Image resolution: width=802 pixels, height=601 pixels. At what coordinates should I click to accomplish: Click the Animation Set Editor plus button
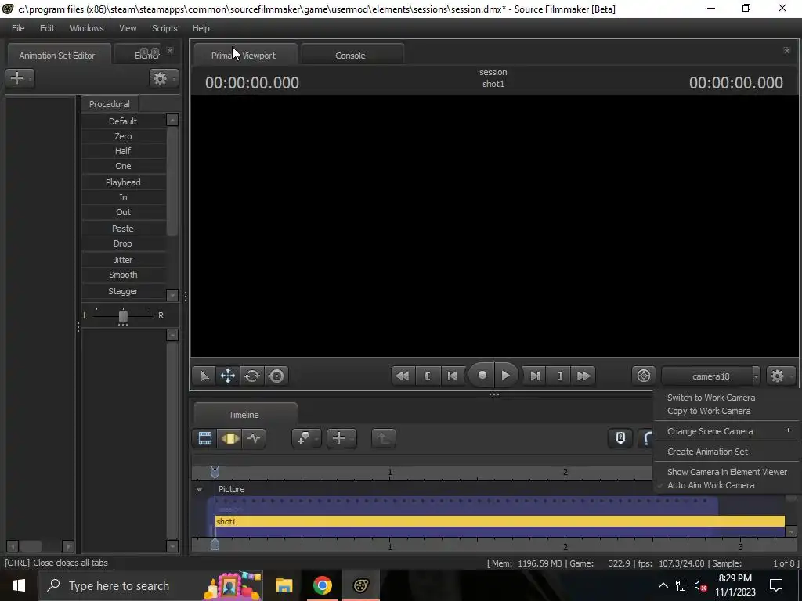pyautogui.click(x=20, y=78)
